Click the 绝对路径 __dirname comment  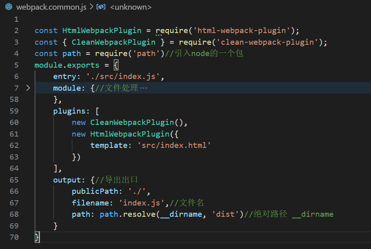(289, 214)
